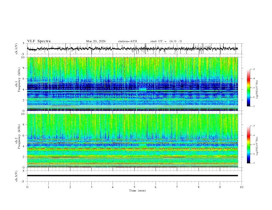272x210 pixels.
Task: Click the station=ATH label
Action: point(127,41)
